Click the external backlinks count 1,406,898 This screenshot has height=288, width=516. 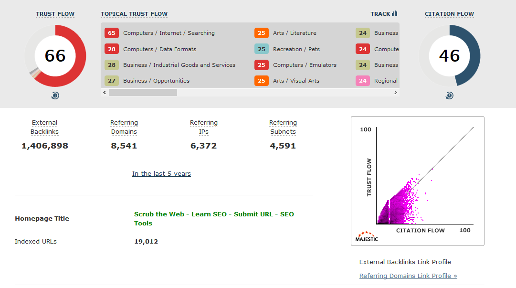click(45, 146)
